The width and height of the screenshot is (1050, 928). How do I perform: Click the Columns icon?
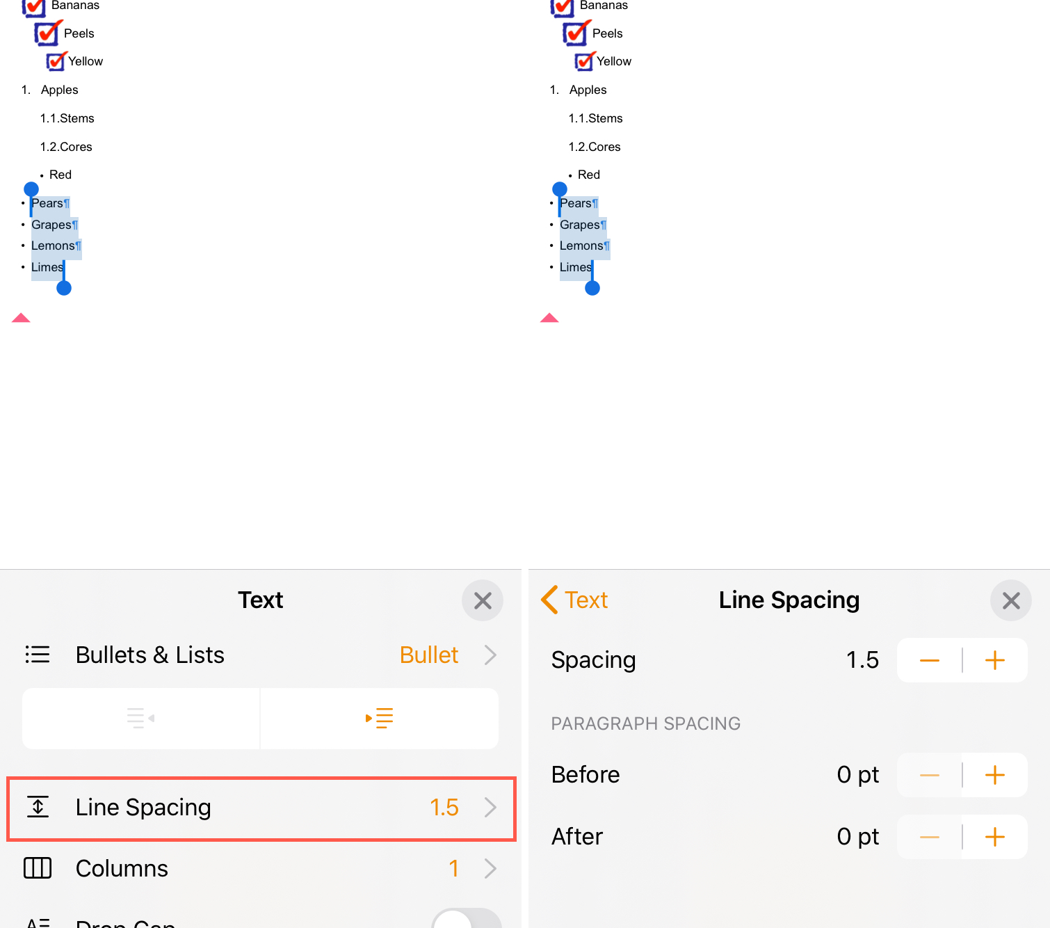[38, 868]
